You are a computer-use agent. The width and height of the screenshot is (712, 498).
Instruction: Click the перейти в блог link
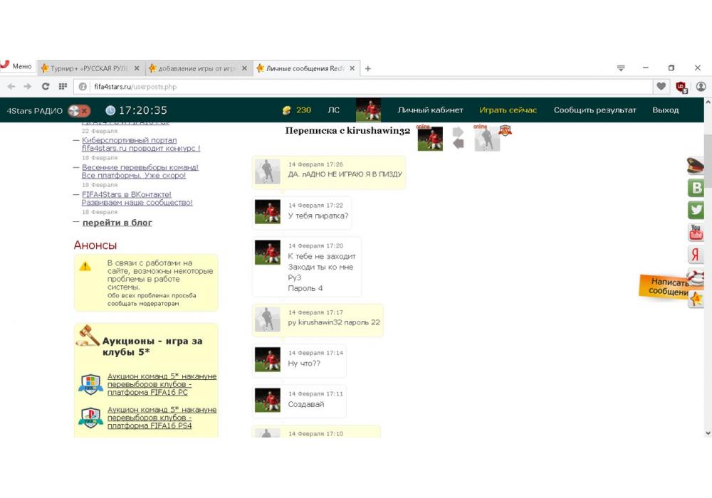click(x=117, y=223)
